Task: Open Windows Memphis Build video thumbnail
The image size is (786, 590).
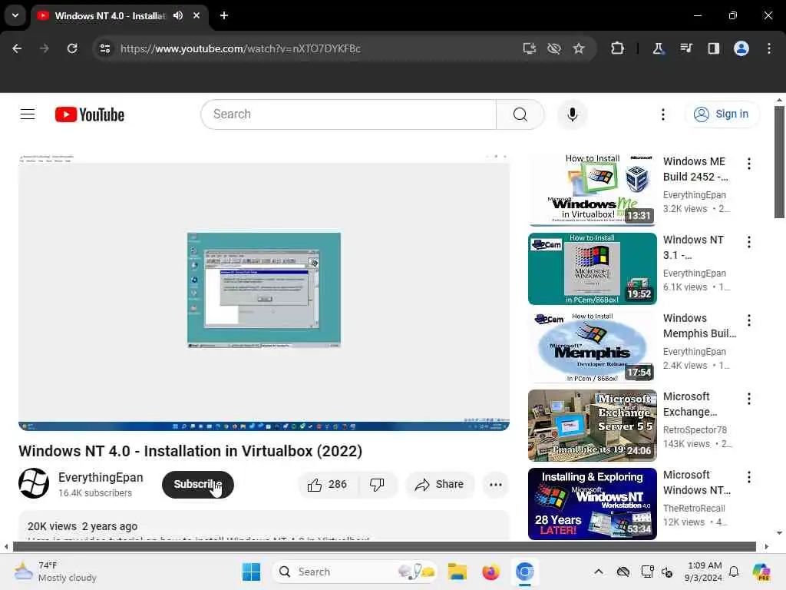Action: (592, 346)
